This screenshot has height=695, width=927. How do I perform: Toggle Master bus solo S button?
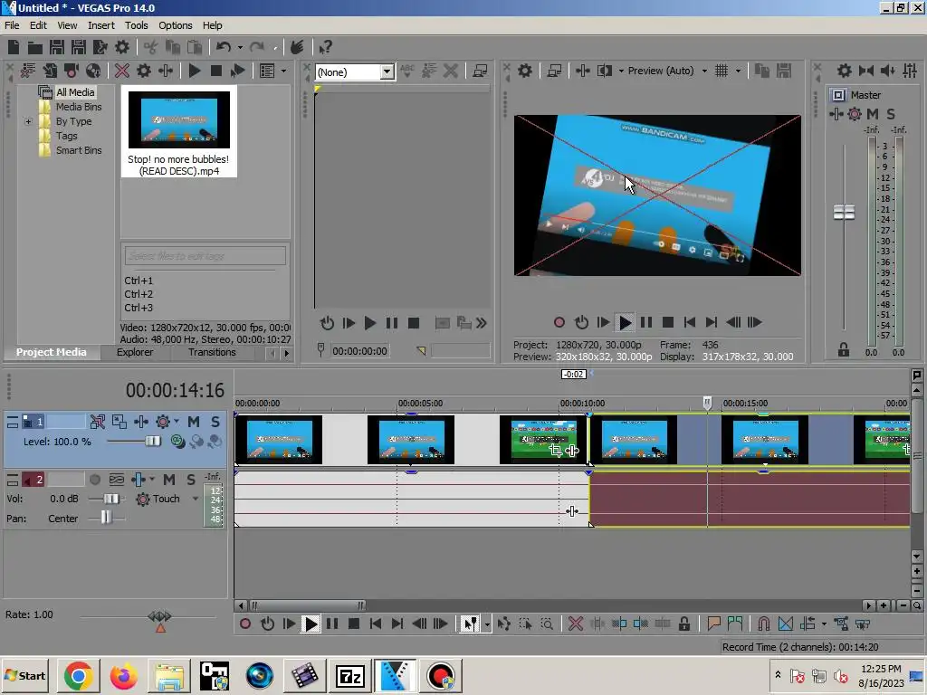[x=891, y=114]
